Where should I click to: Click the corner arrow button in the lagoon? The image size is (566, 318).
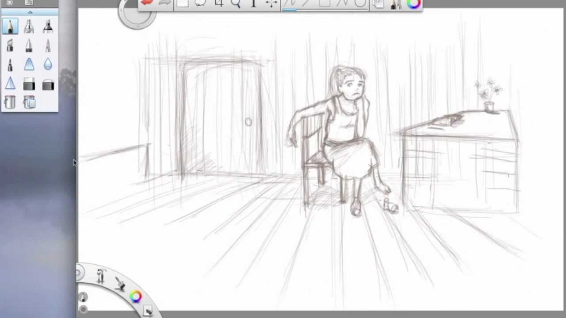[x=148, y=311]
